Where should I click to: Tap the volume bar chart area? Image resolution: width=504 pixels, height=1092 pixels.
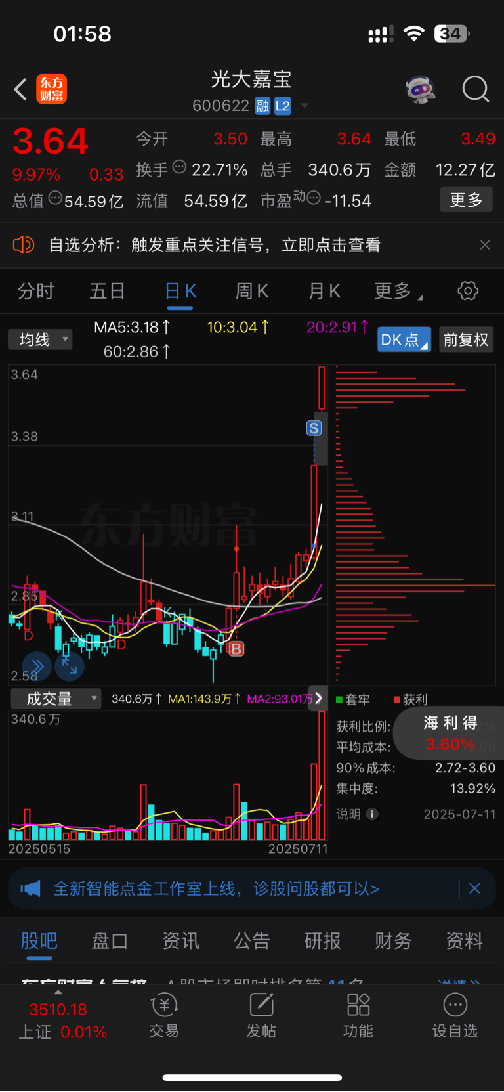click(167, 776)
